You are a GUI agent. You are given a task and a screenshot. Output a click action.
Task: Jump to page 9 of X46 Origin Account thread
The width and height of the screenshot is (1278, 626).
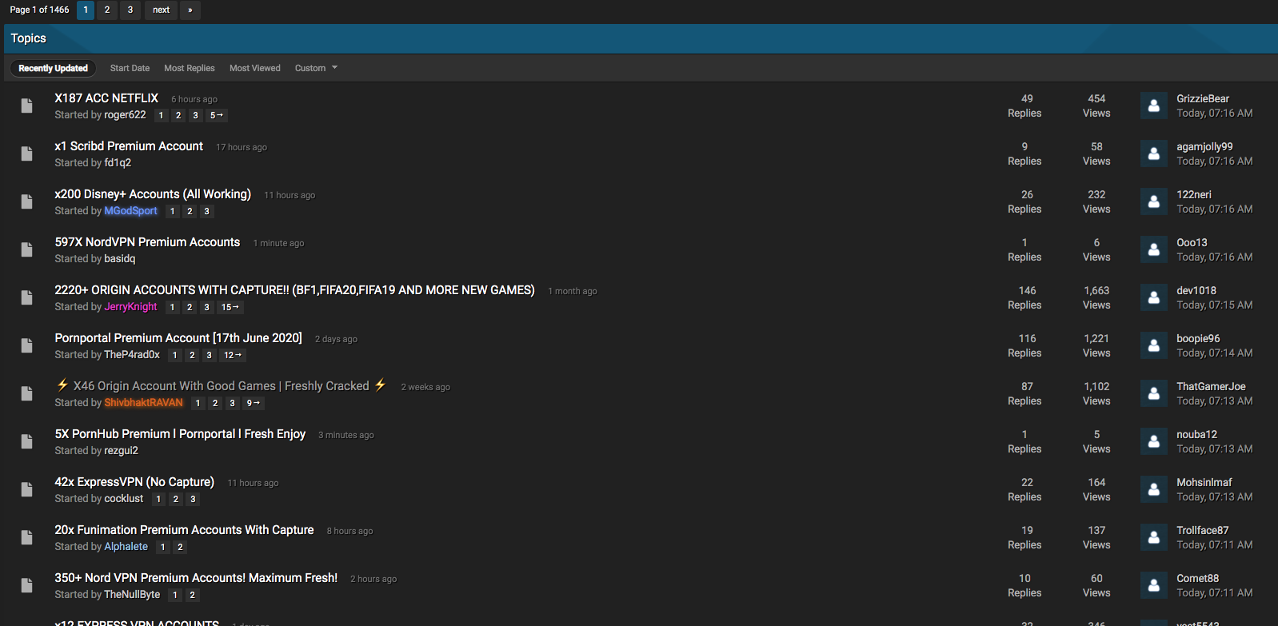[254, 403]
